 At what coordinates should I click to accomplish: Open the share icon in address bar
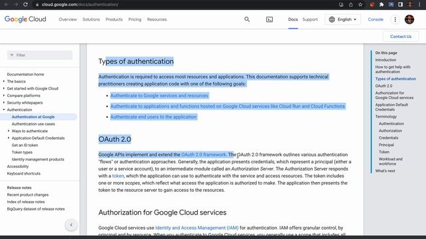click(351, 5)
